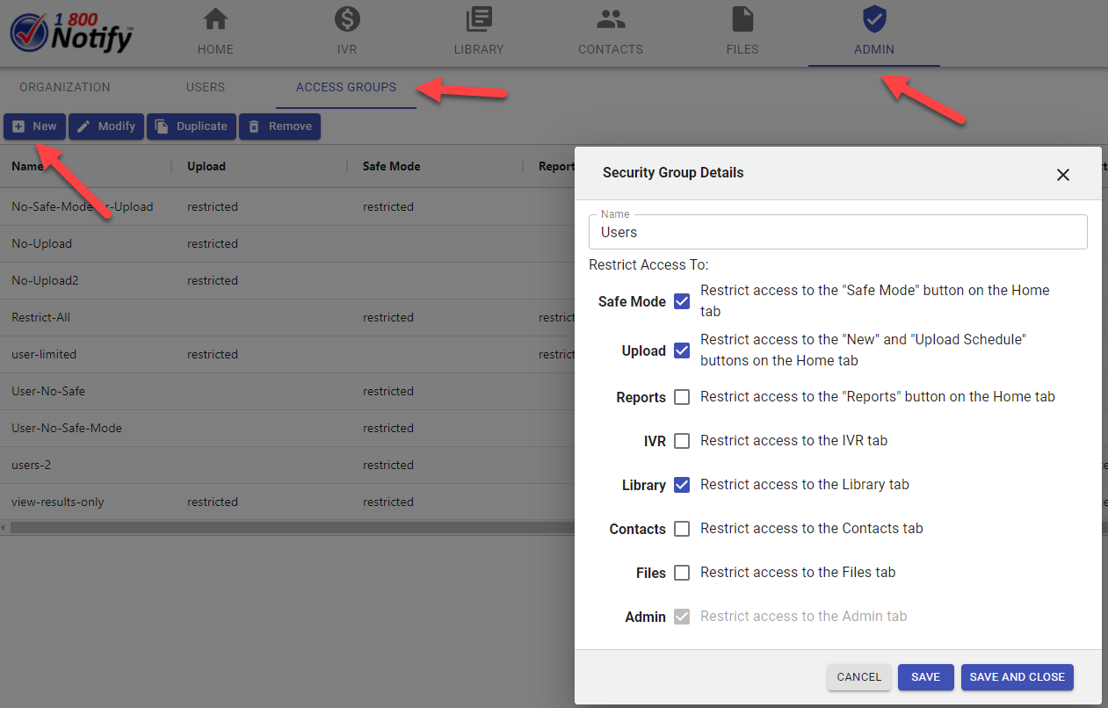The height and width of the screenshot is (708, 1108).
Task: Click the 1 800 Notify logo
Action: tap(72, 33)
